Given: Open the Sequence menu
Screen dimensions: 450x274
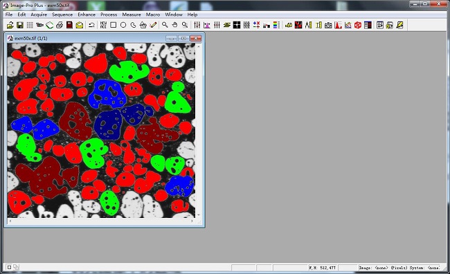Looking at the screenshot, I should point(62,15).
